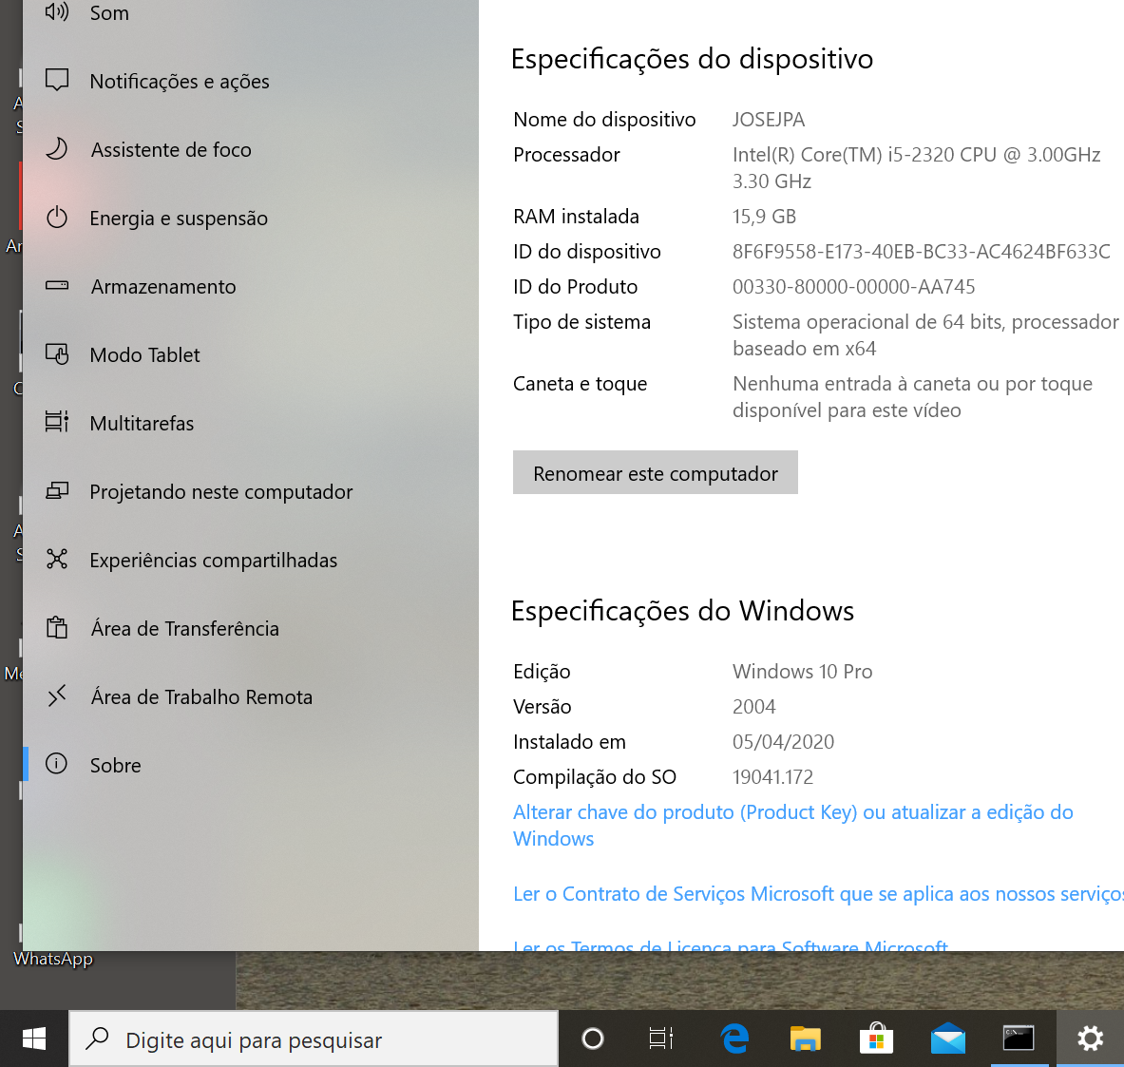This screenshot has height=1067, width=1124.
Task: Click the Som speaker icon
Action: (x=57, y=12)
